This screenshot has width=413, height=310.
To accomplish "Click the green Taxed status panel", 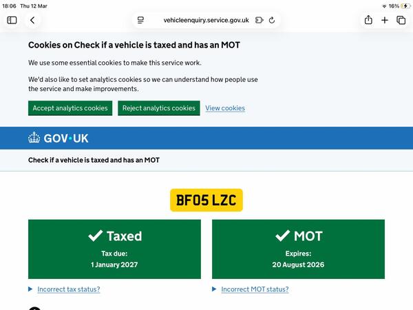I will (114, 249).
